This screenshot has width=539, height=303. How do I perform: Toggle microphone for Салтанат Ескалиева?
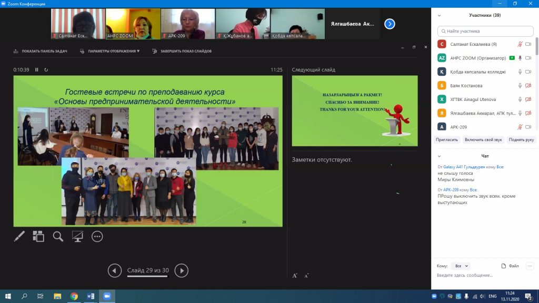[520, 44]
